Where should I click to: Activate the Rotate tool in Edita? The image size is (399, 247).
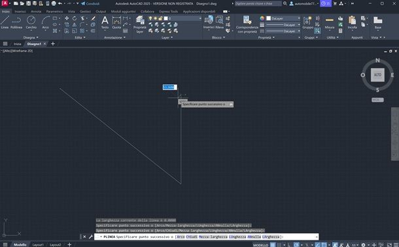pos(75,18)
